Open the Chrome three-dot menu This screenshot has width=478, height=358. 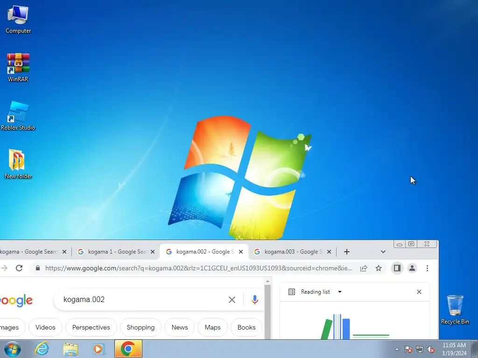[427, 268]
